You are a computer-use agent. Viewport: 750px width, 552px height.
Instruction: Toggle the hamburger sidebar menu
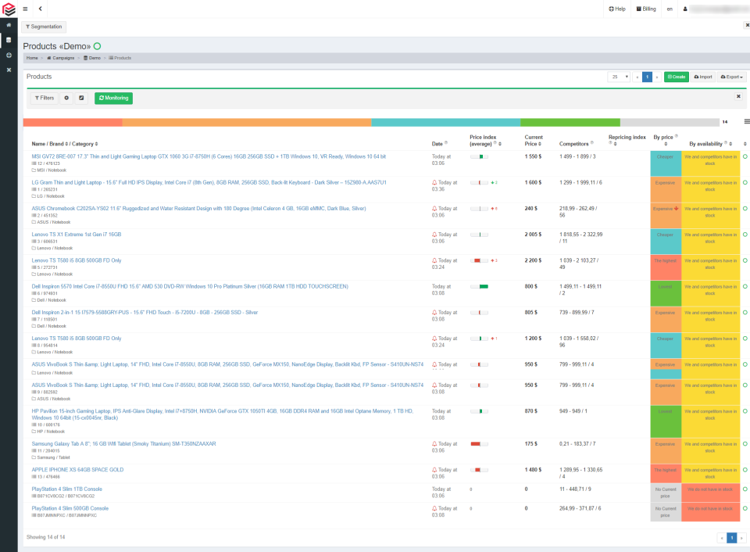25,9
